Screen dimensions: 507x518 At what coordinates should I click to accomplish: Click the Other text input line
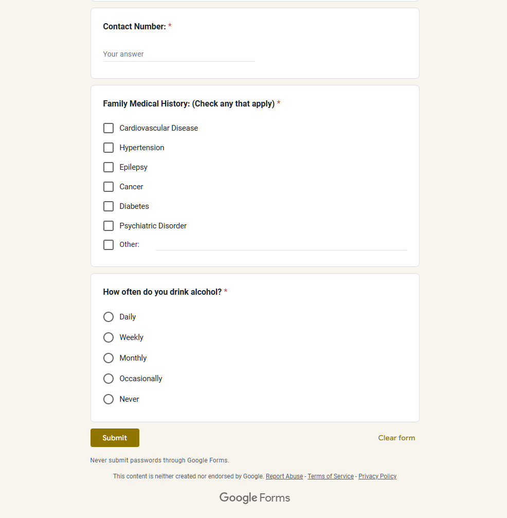pos(281,244)
